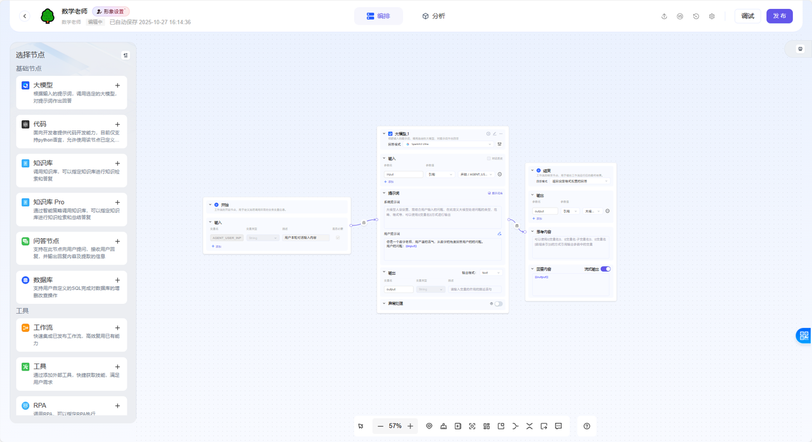Enable the 异常处理 switch
812x442 pixels.
[x=499, y=303]
